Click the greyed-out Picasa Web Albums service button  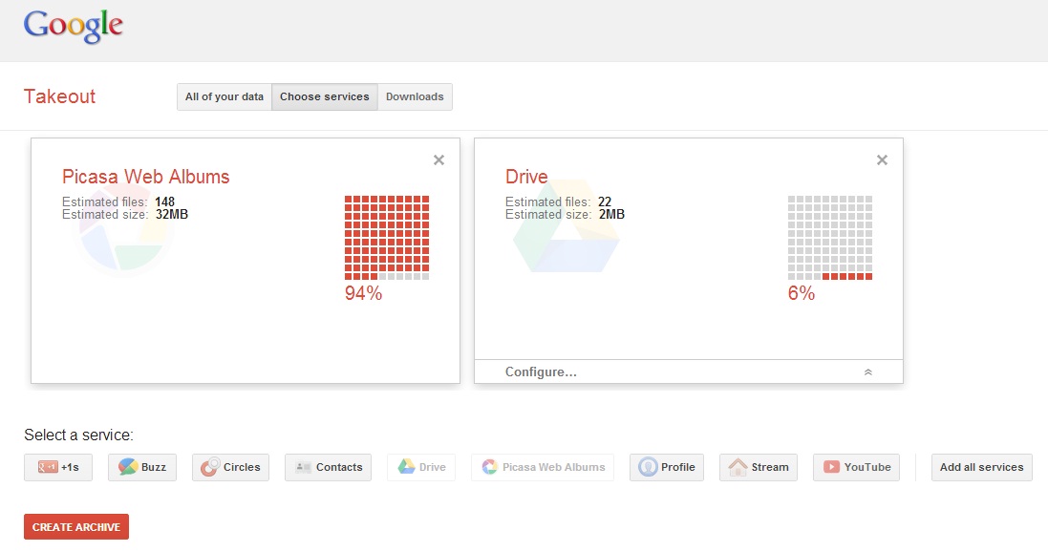pos(542,467)
